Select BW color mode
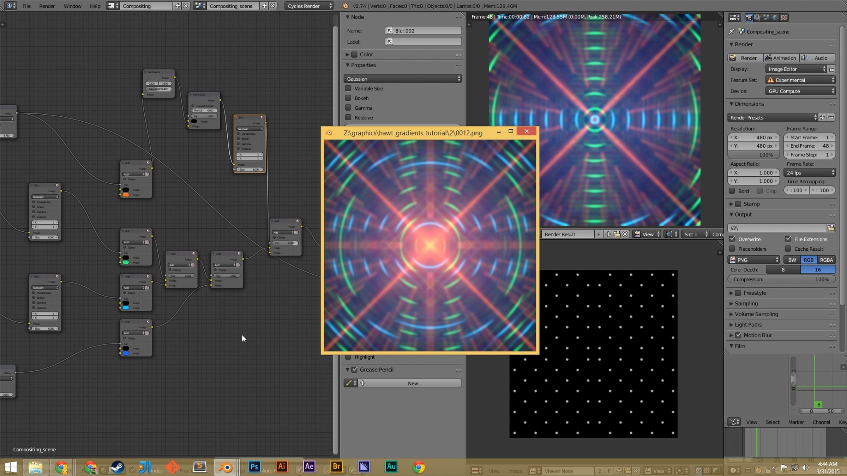Viewport: 847px width, 476px height. pyautogui.click(x=792, y=260)
